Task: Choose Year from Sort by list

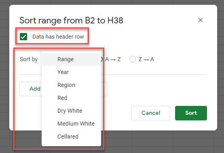Action: click(71, 72)
